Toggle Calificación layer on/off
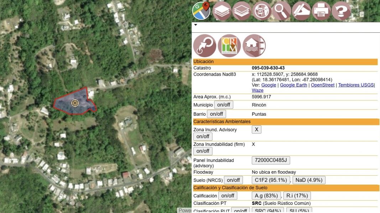Screen dimensions: 380x213 228,196
